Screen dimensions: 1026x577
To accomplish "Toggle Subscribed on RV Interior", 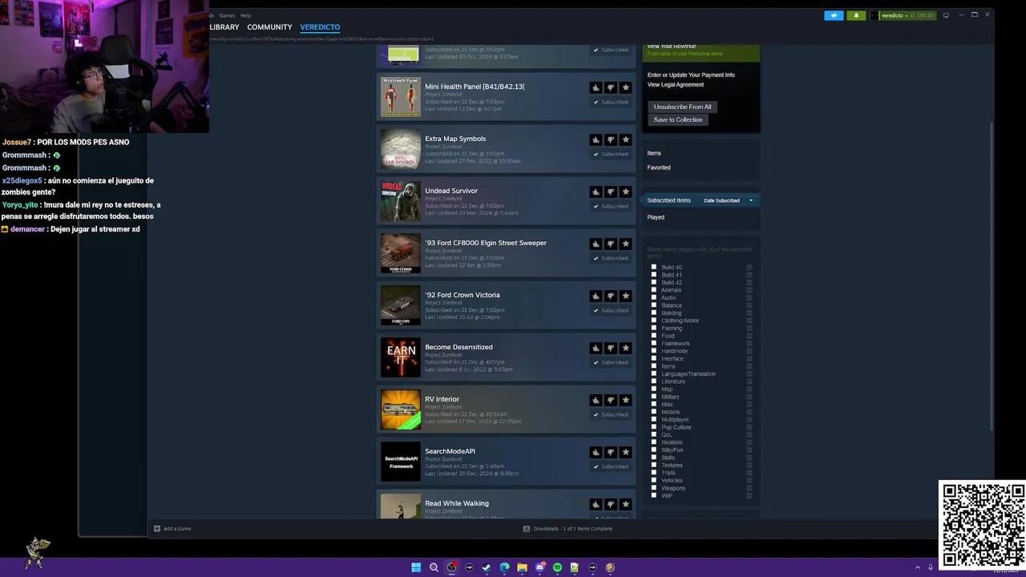I will [611, 414].
